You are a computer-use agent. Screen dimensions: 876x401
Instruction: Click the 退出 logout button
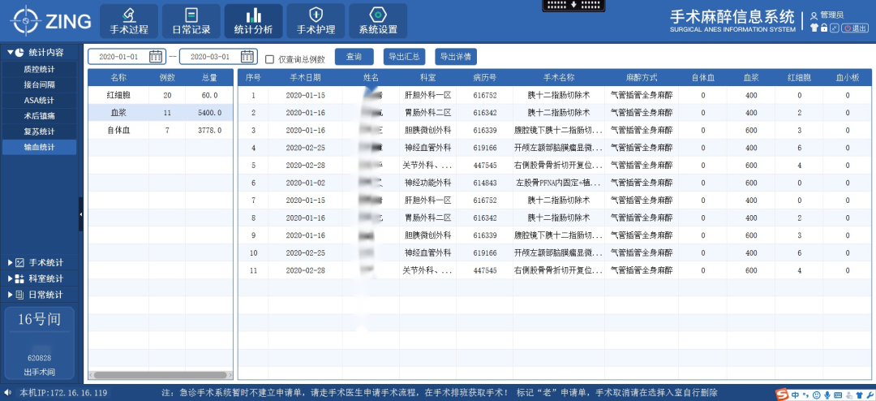[x=856, y=28]
